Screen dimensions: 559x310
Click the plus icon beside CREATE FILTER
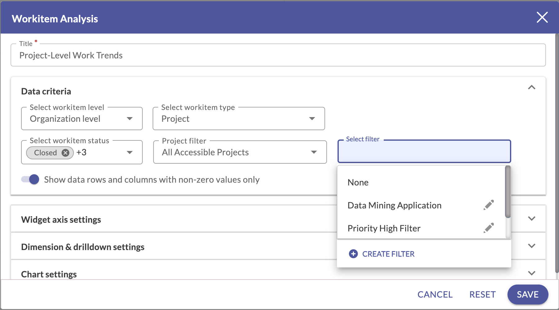(x=353, y=254)
